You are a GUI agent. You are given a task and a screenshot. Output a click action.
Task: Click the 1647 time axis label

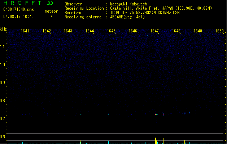tap(154, 31)
